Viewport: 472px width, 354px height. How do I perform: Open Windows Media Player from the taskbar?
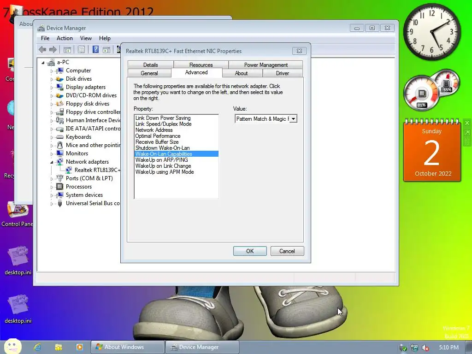(x=79, y=347)
